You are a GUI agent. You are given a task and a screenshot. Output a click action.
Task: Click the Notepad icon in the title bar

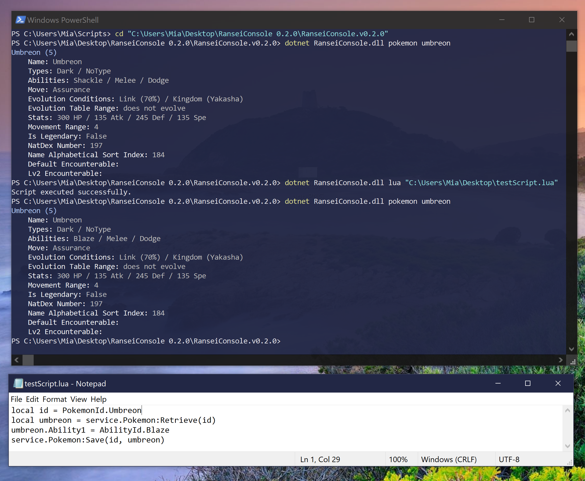(18, 384)
